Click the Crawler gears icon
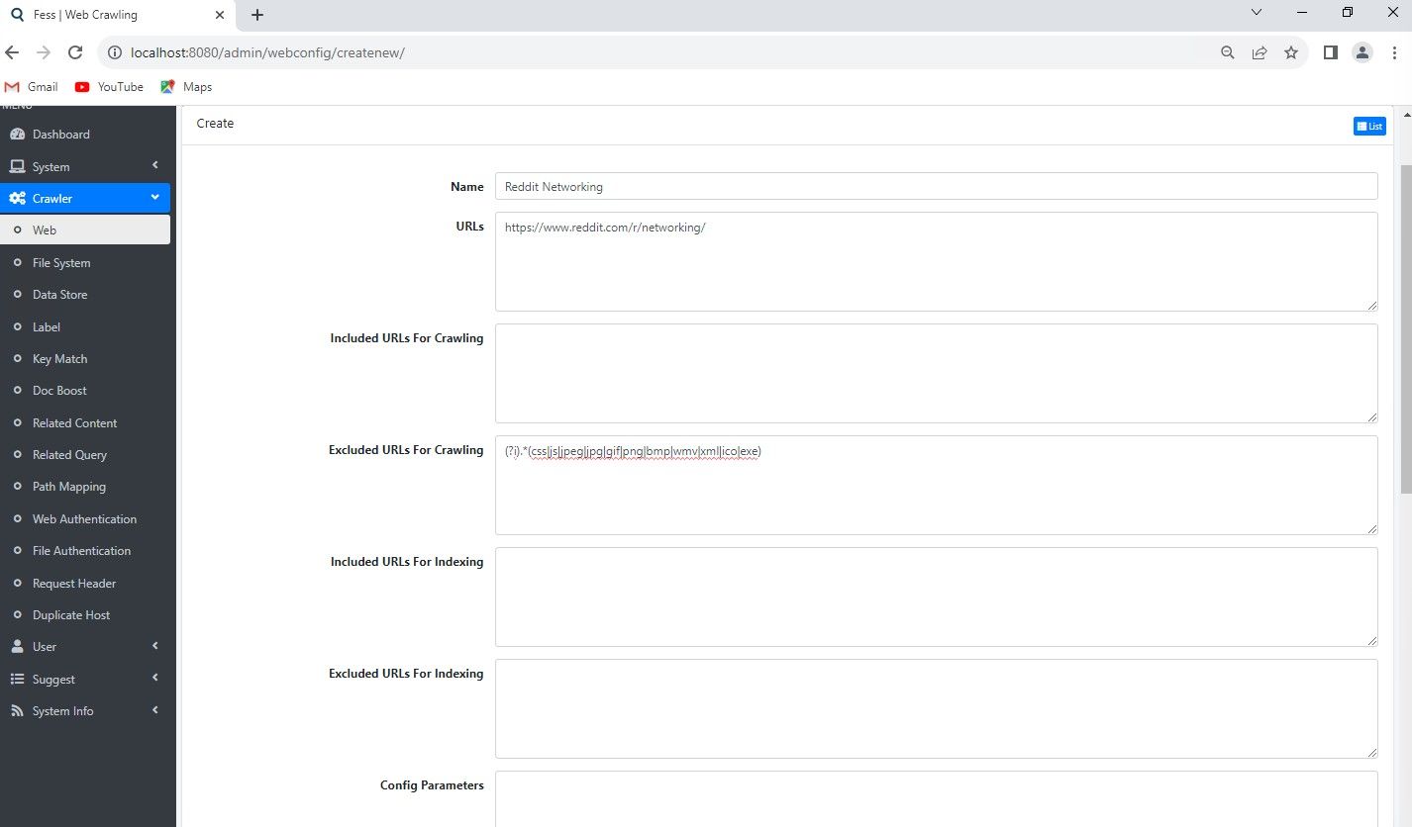 point(17,199)
